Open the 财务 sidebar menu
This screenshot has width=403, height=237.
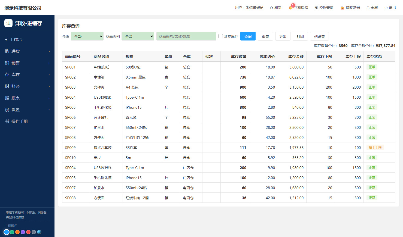pos(27,86)
